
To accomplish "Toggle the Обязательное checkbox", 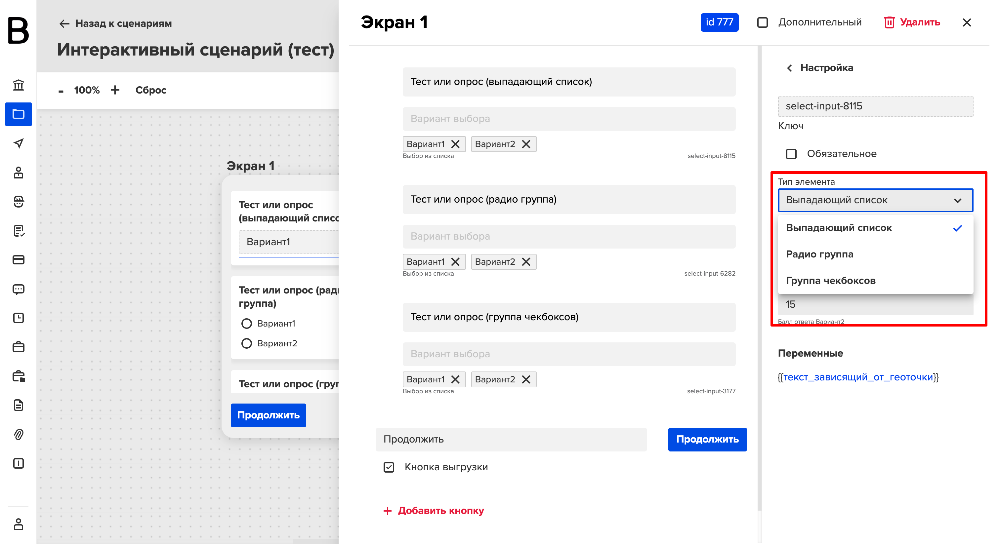I will click(791, 154).
